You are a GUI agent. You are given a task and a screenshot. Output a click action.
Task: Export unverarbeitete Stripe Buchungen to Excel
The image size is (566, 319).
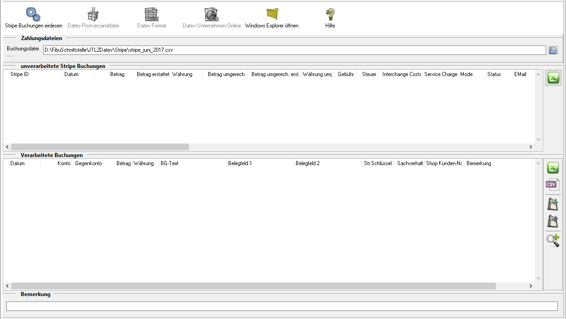(553, 78)
